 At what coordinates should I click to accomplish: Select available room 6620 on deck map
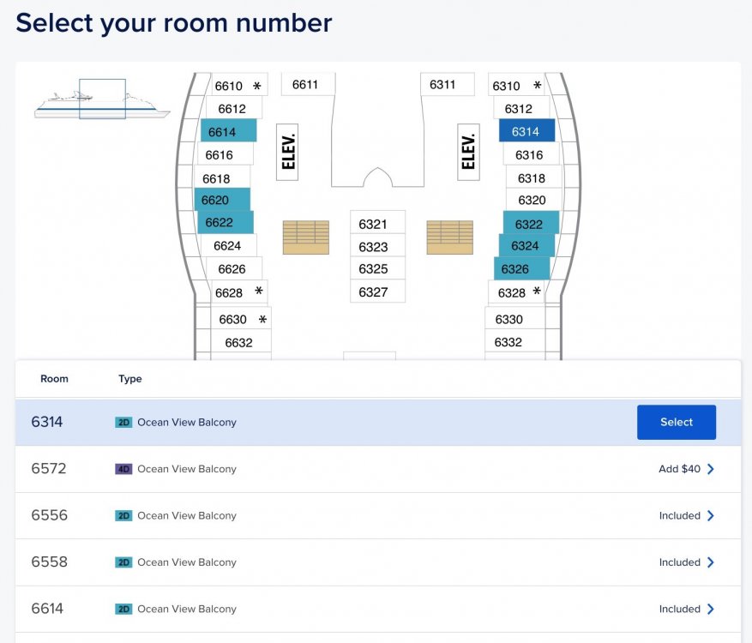222,200
